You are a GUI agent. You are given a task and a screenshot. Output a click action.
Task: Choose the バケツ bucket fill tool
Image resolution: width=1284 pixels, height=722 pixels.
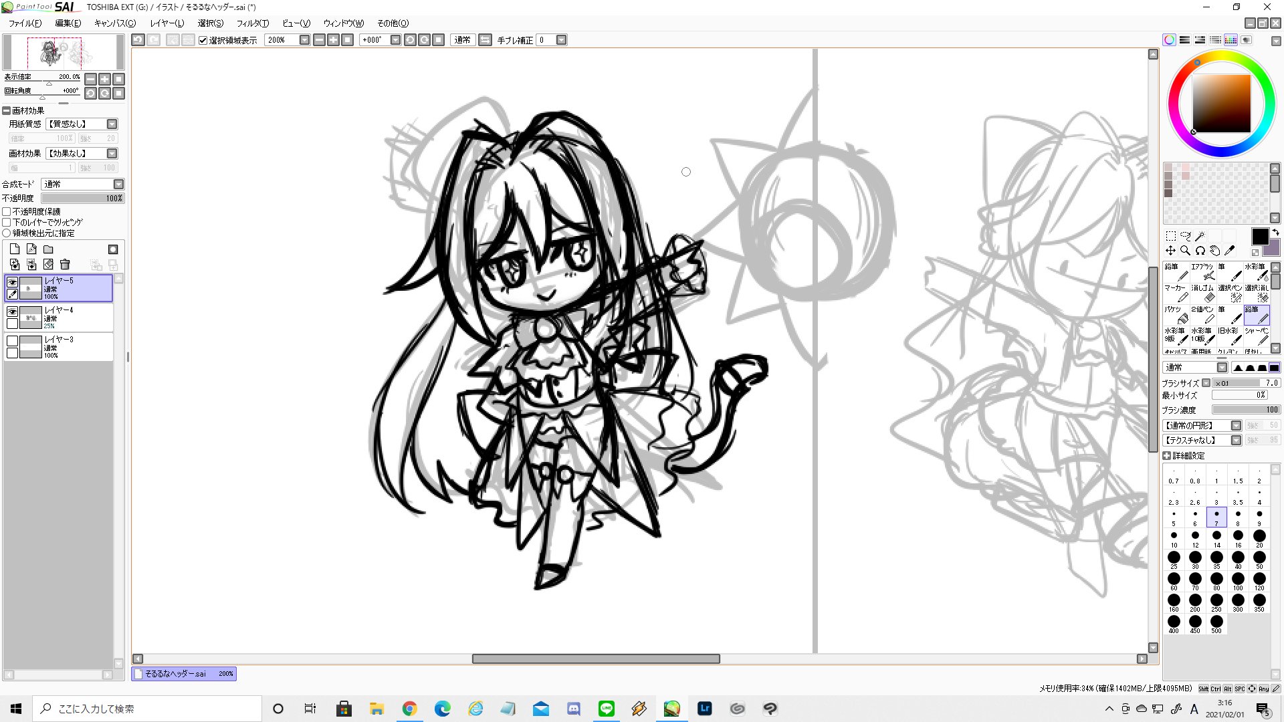point(1176,314)
